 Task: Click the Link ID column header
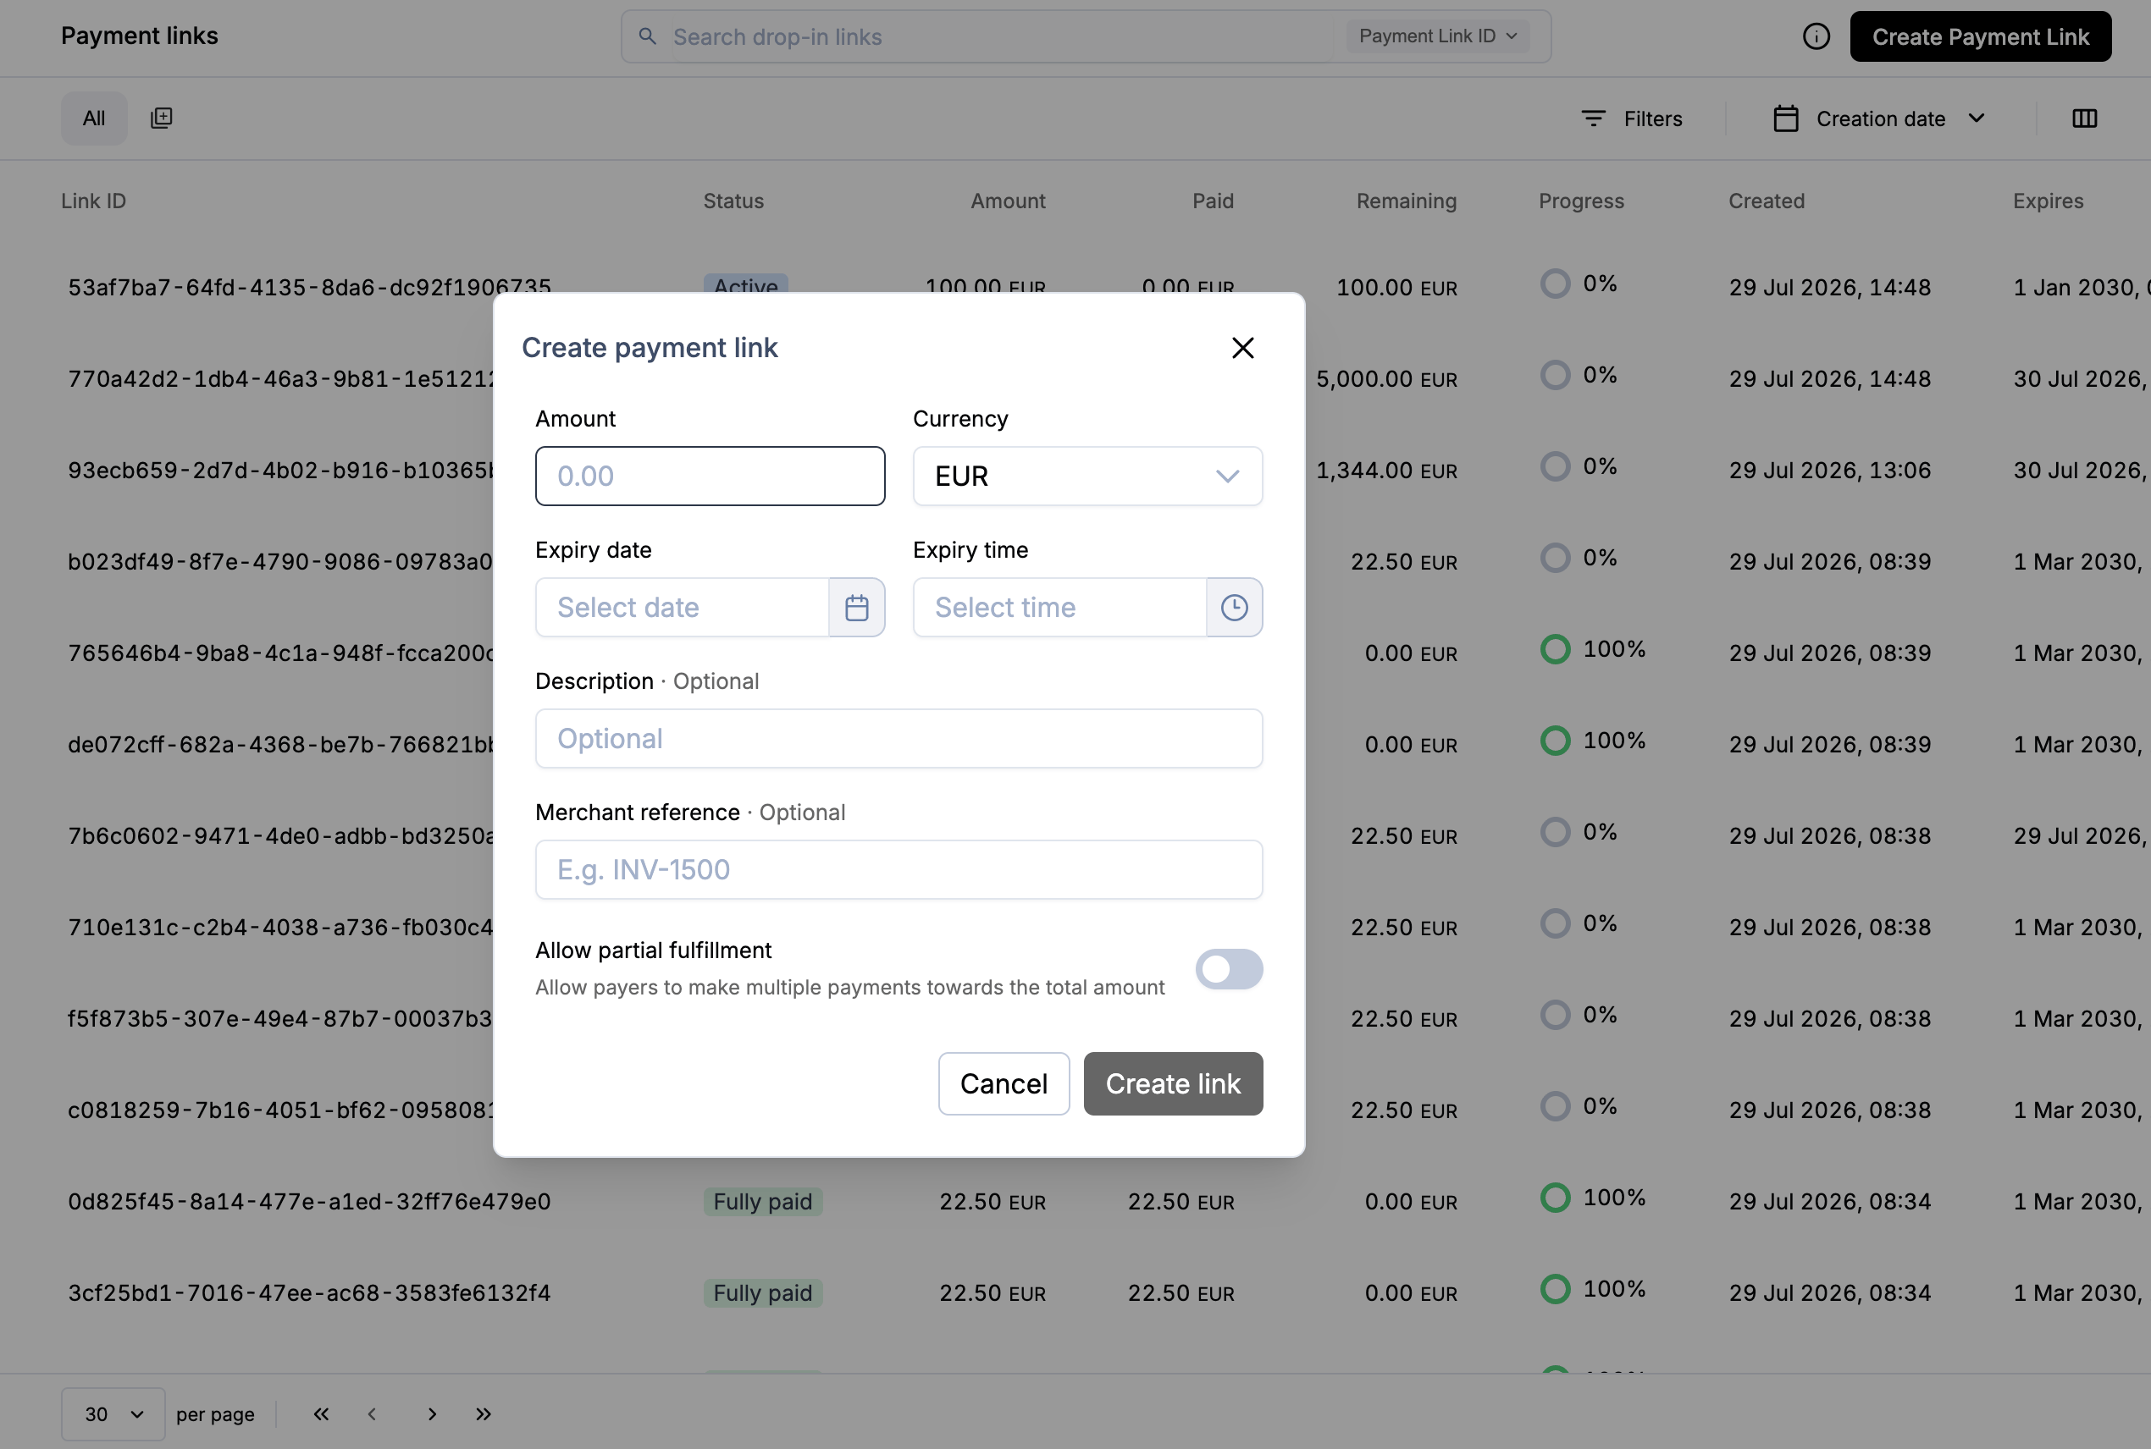click(x=93, y=201)
